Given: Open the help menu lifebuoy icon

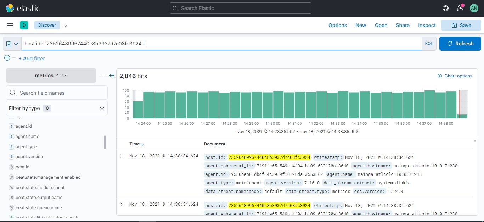Looking at the screenshot, I should 446,8.
